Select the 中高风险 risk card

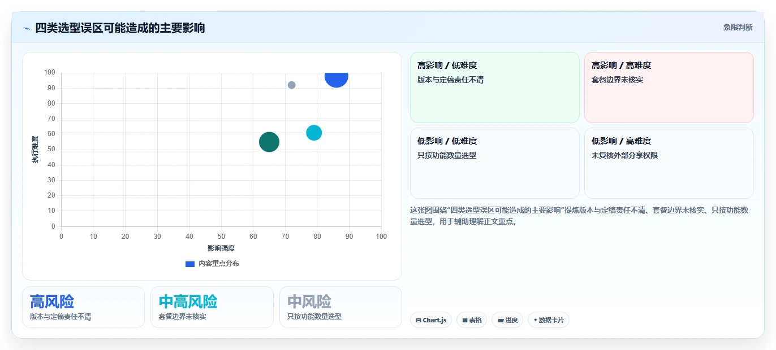(212, 307)
